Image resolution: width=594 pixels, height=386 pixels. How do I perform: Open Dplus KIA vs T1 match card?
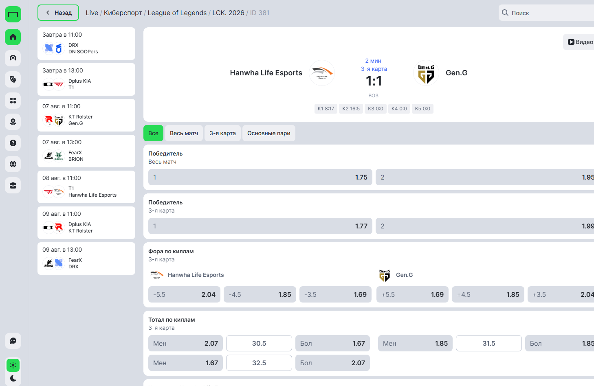[86, 79]
